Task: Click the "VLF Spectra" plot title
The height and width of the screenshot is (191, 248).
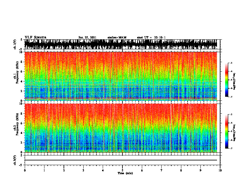Action: pos(35,37)
